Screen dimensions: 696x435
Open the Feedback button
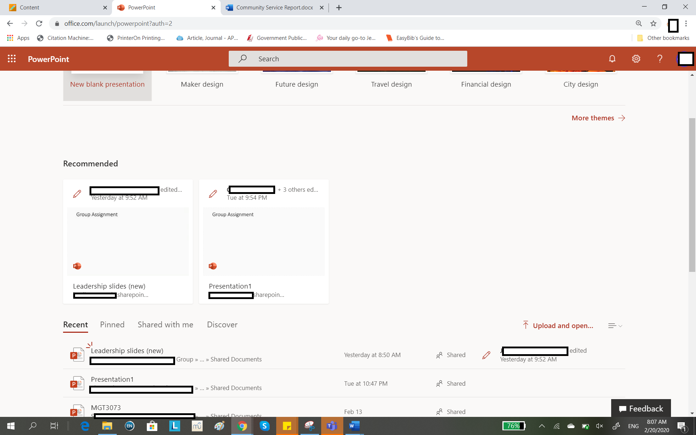(641, 409)
